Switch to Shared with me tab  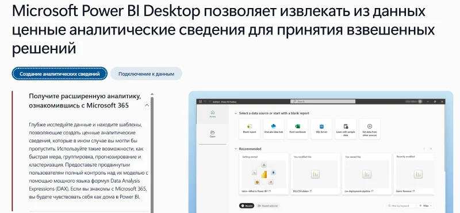pyautogui.click(x=267, y=206)
